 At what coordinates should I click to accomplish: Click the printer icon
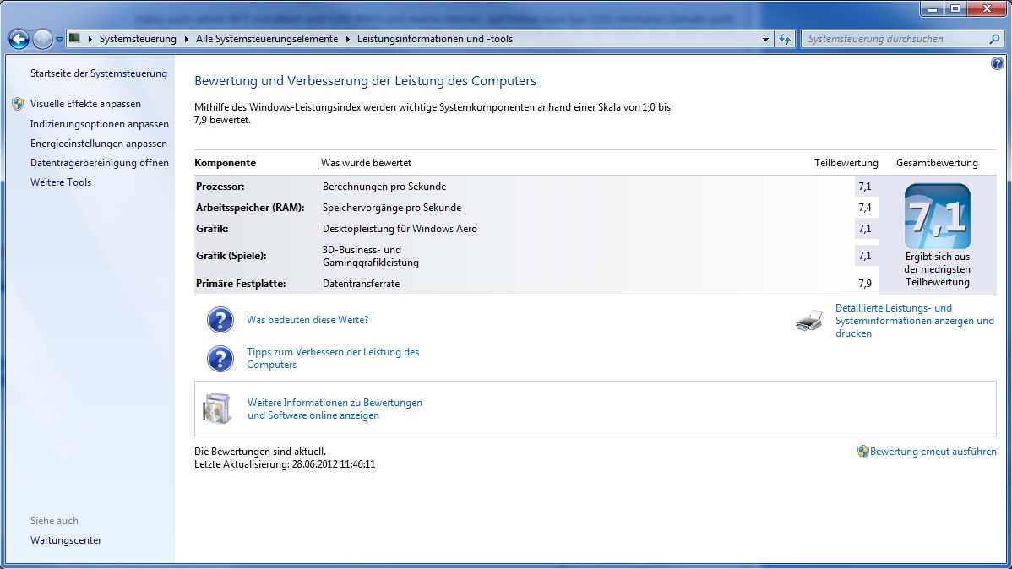point(809,320)
